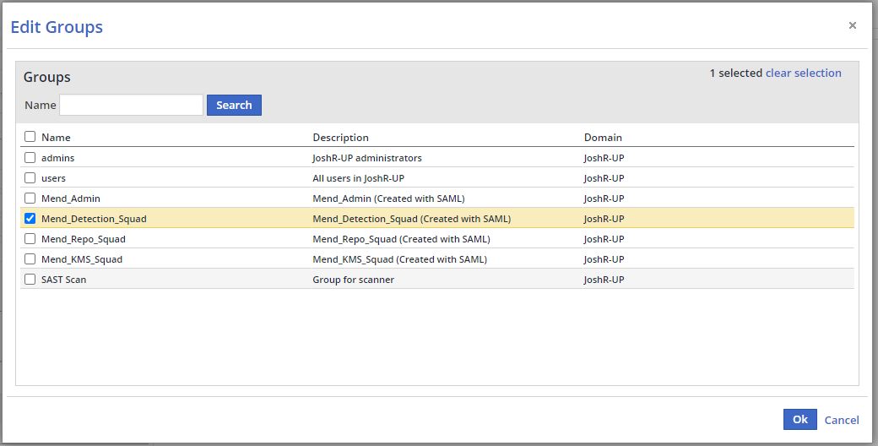Tick the Mend_KMS_Squad checkbox
The image size is (878, 446).
[x=30, y=259]
